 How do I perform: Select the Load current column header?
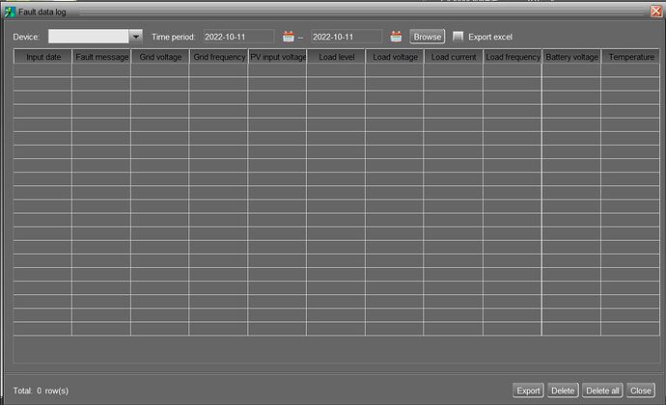[x=454, y=57]
